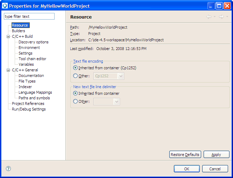The width and height of the screenshot is (233, 178).
Task: Select Builders in the properties tree
Action: [18, 31]
